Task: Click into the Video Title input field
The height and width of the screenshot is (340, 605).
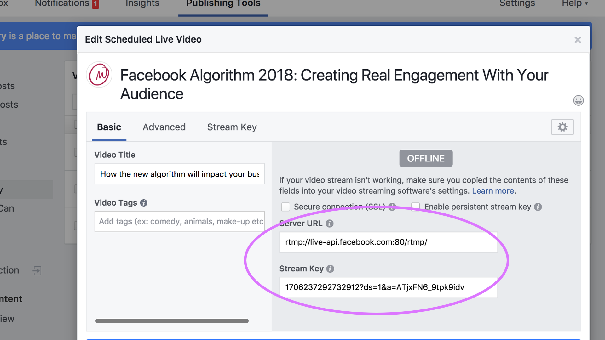Action: click(180, 174)
